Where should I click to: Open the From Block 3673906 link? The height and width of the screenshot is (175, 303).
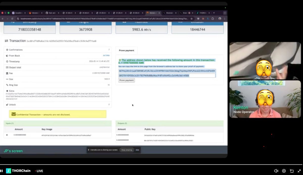click(106, 56)
